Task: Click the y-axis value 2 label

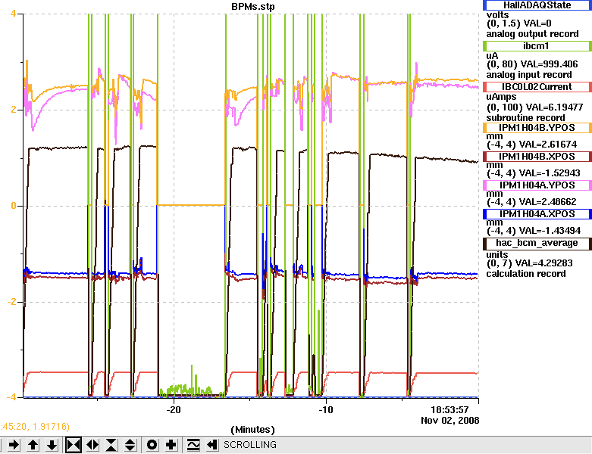Action: (x=13, y=110)
